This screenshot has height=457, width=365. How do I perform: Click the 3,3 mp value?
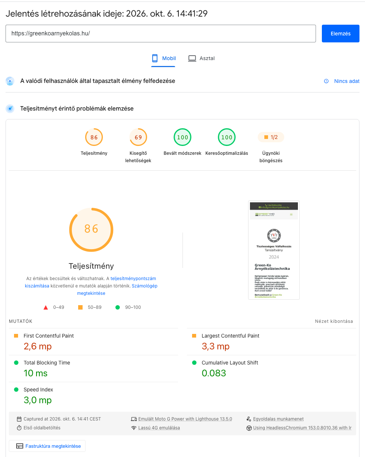tap(216, 346)
